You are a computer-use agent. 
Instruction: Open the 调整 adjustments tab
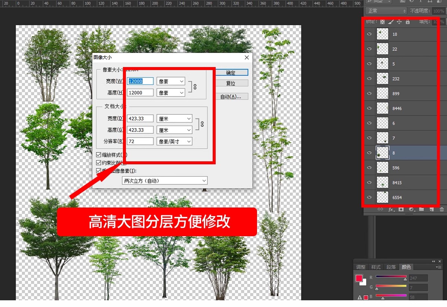[361, 267]
